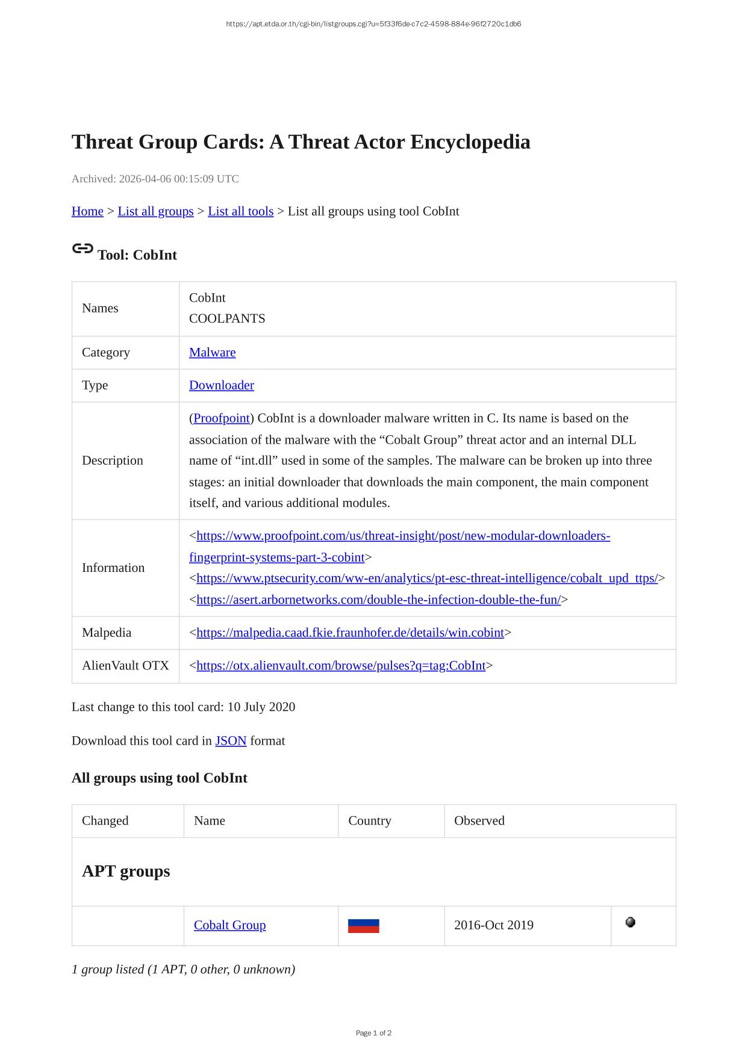This screenshot has height=1057, width=748.
Task: Download the tool card via JSON link
Action: point(231,741)
